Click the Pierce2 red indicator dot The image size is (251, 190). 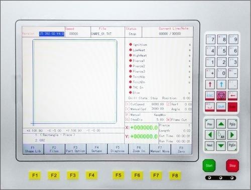point(131,66)
